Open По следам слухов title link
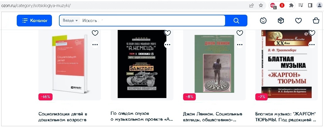Screen dimensions: 324x128 tap(141, 117)
